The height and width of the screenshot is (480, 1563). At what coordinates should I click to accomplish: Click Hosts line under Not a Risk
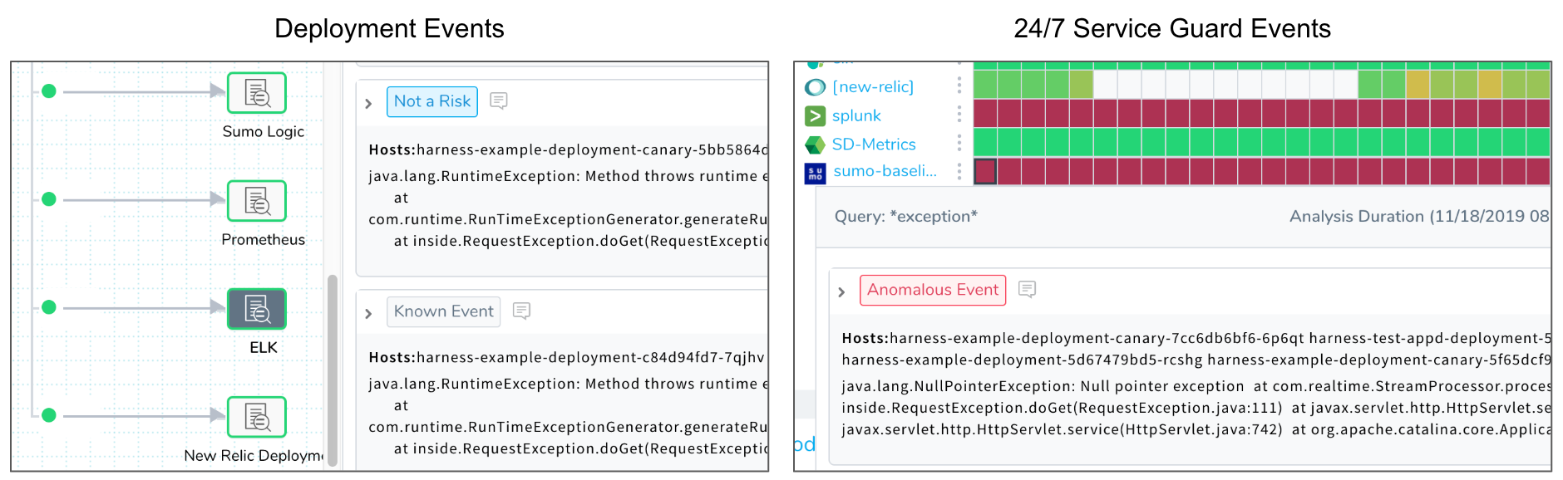[x=568, y=149]
